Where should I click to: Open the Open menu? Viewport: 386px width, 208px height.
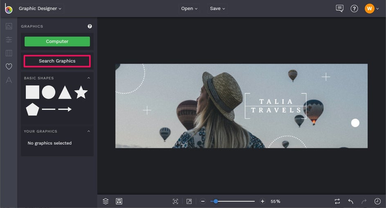(x=189, y=8)
